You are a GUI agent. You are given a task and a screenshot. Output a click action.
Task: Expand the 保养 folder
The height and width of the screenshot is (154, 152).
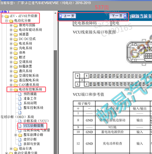pyautogui.click(x=11, y=53)
